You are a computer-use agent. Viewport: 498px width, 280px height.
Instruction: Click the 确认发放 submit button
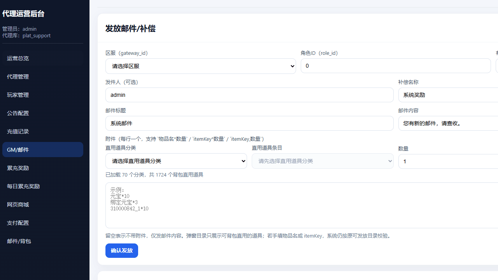(121, 250)
